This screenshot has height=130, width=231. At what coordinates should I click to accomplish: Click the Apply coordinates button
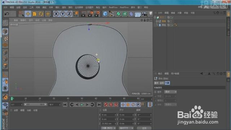point(144,128)
